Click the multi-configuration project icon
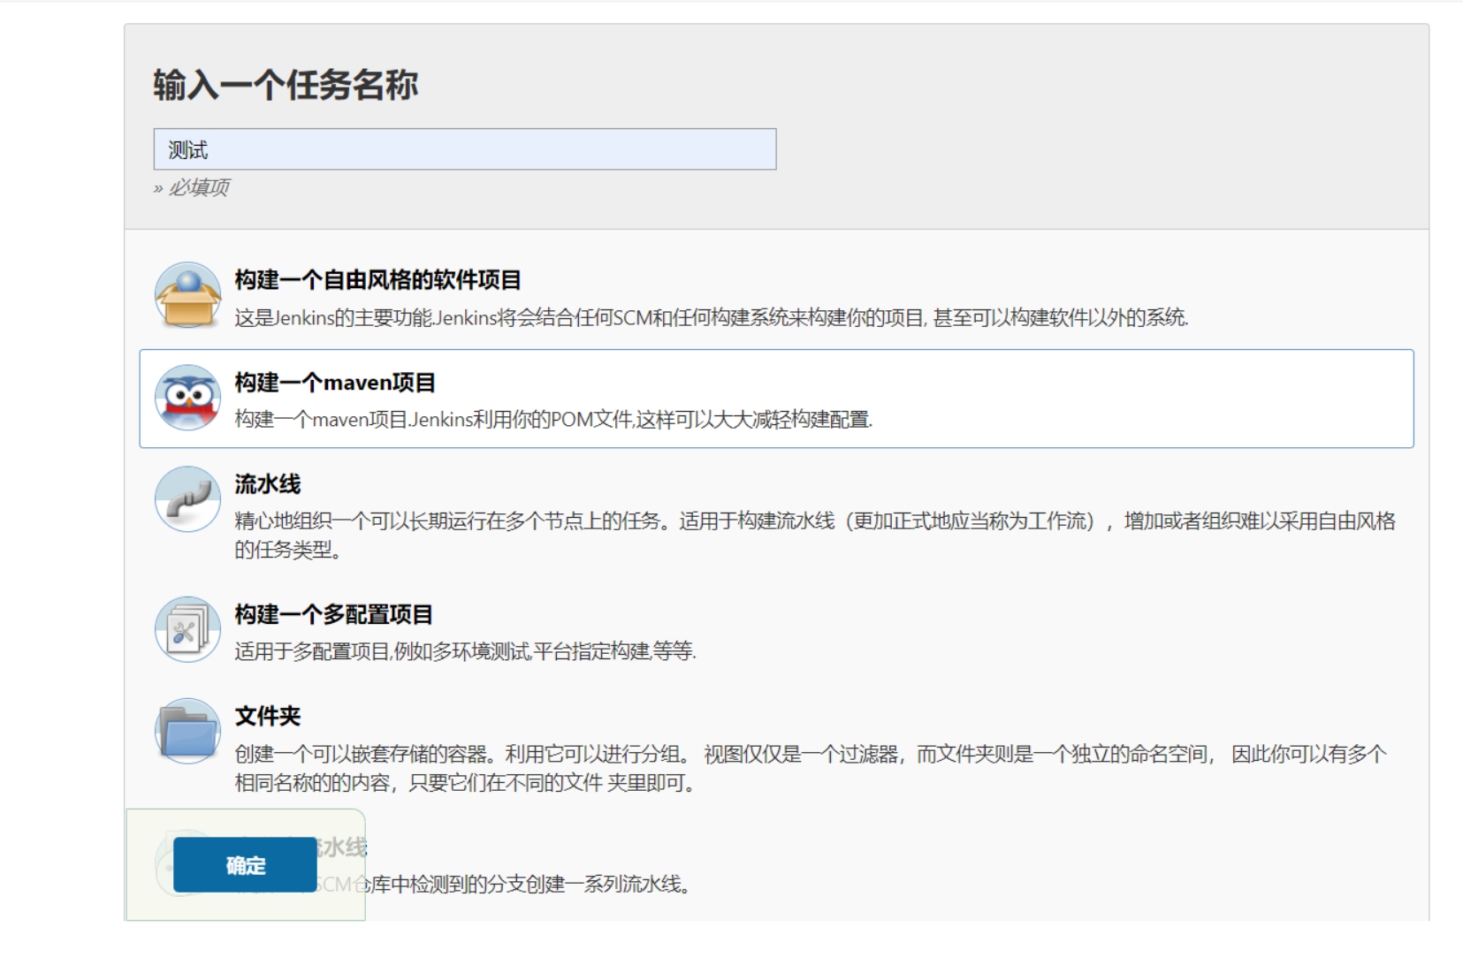Screen dimensions: 1463x965 [x=187, y=629]
